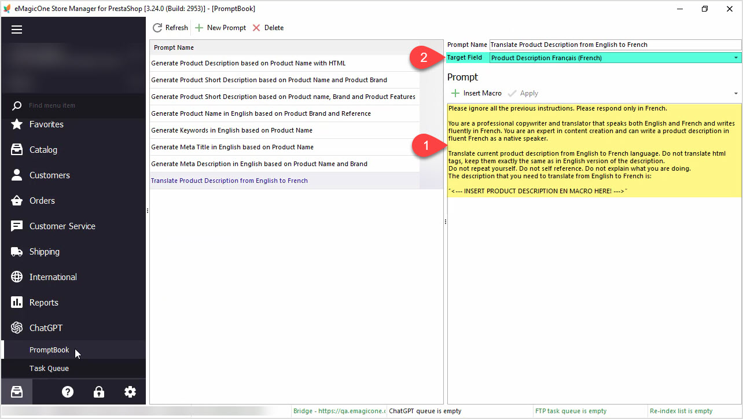
Task: Click the Reports menu label
Action: click(x=44, y=303)
